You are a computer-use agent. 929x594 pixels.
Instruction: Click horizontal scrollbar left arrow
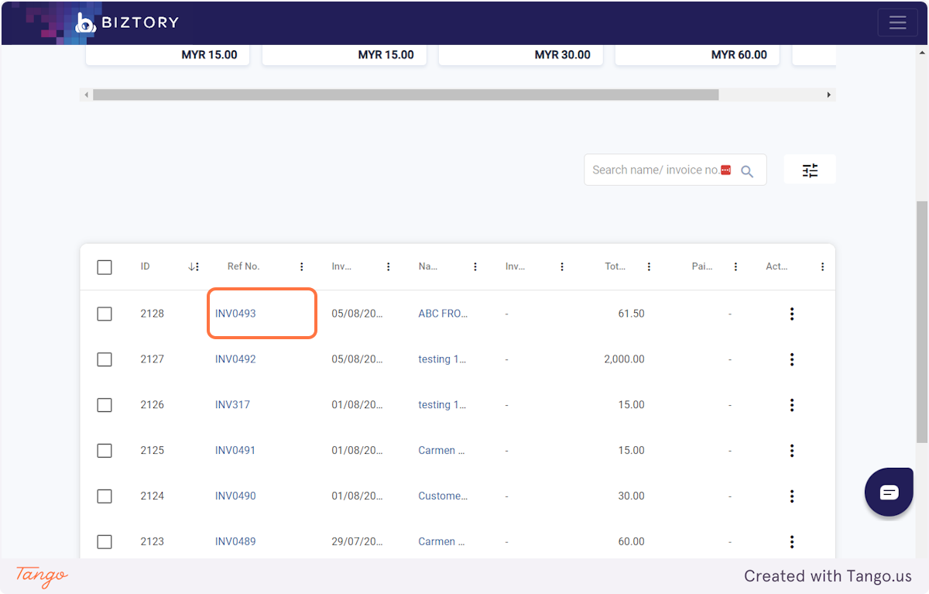(x=86, y=94)
